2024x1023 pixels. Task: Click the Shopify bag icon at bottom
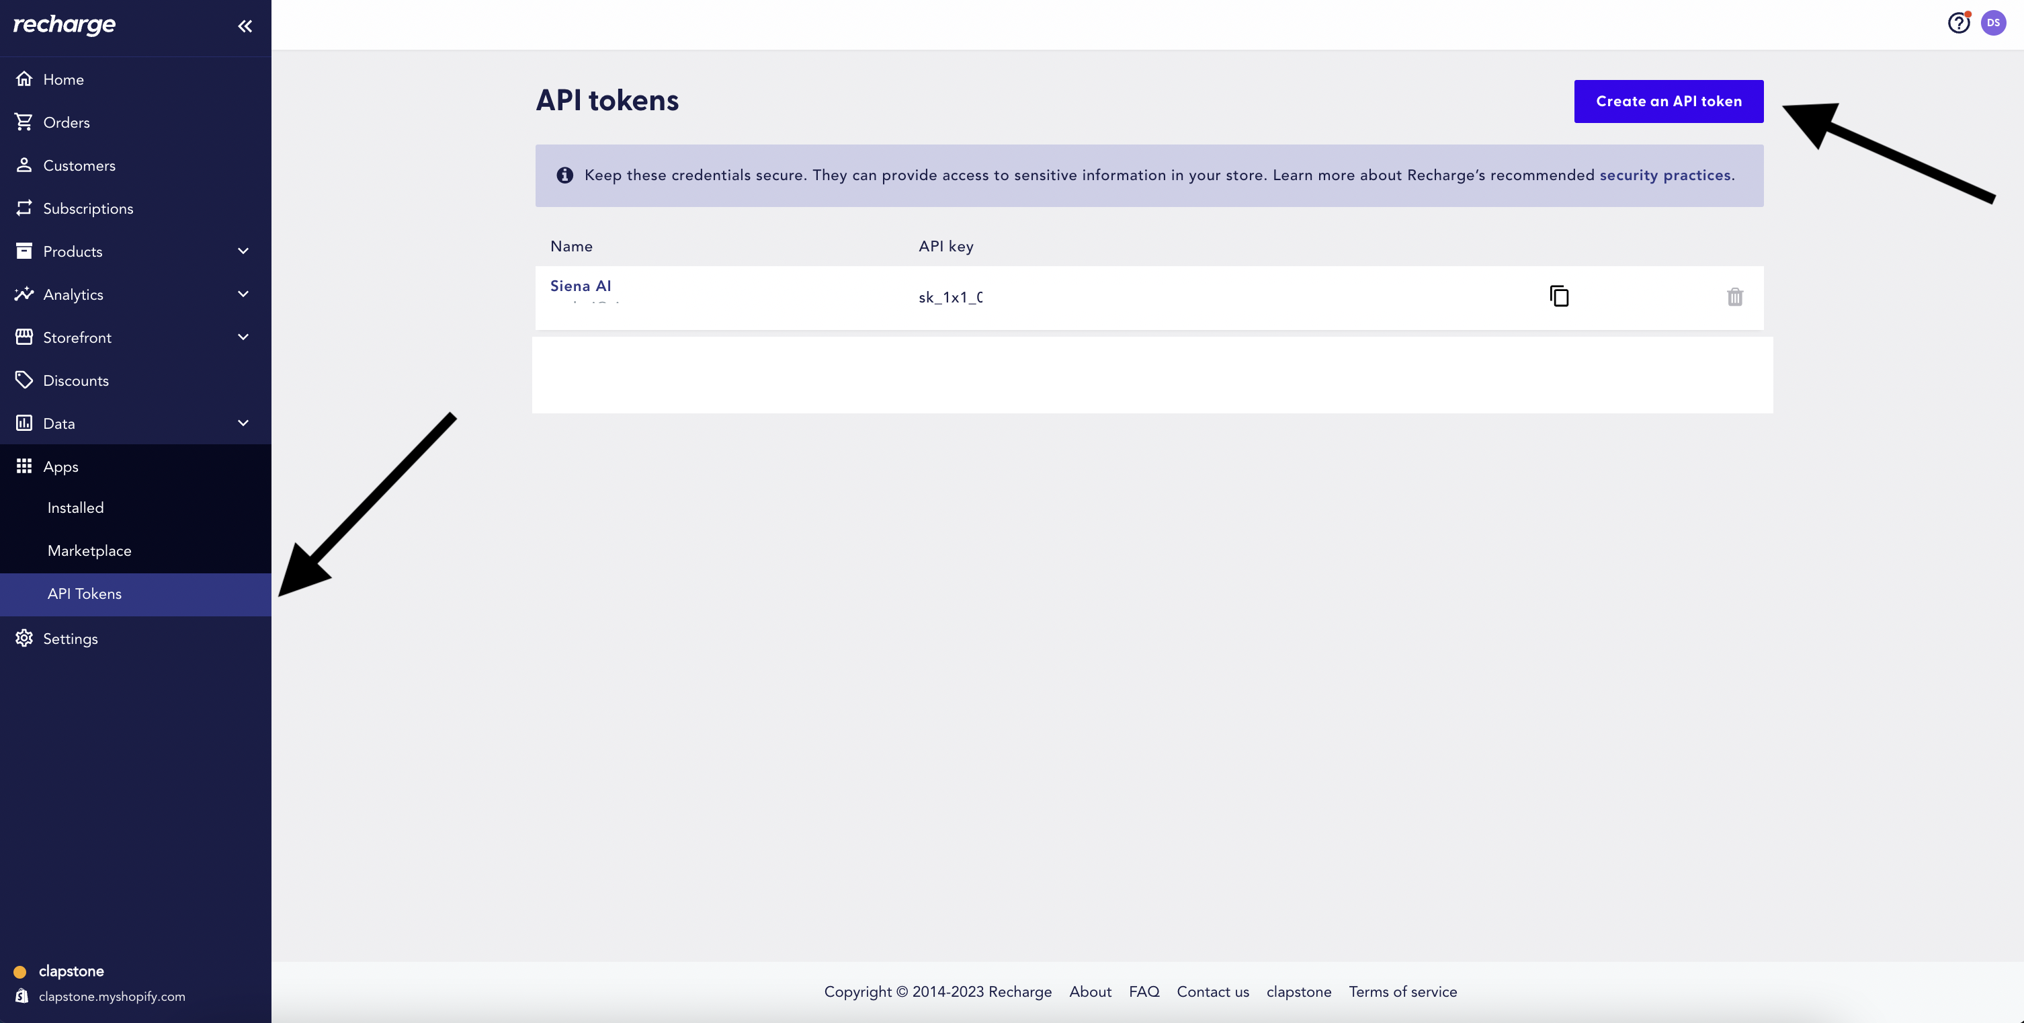point(22,995)
